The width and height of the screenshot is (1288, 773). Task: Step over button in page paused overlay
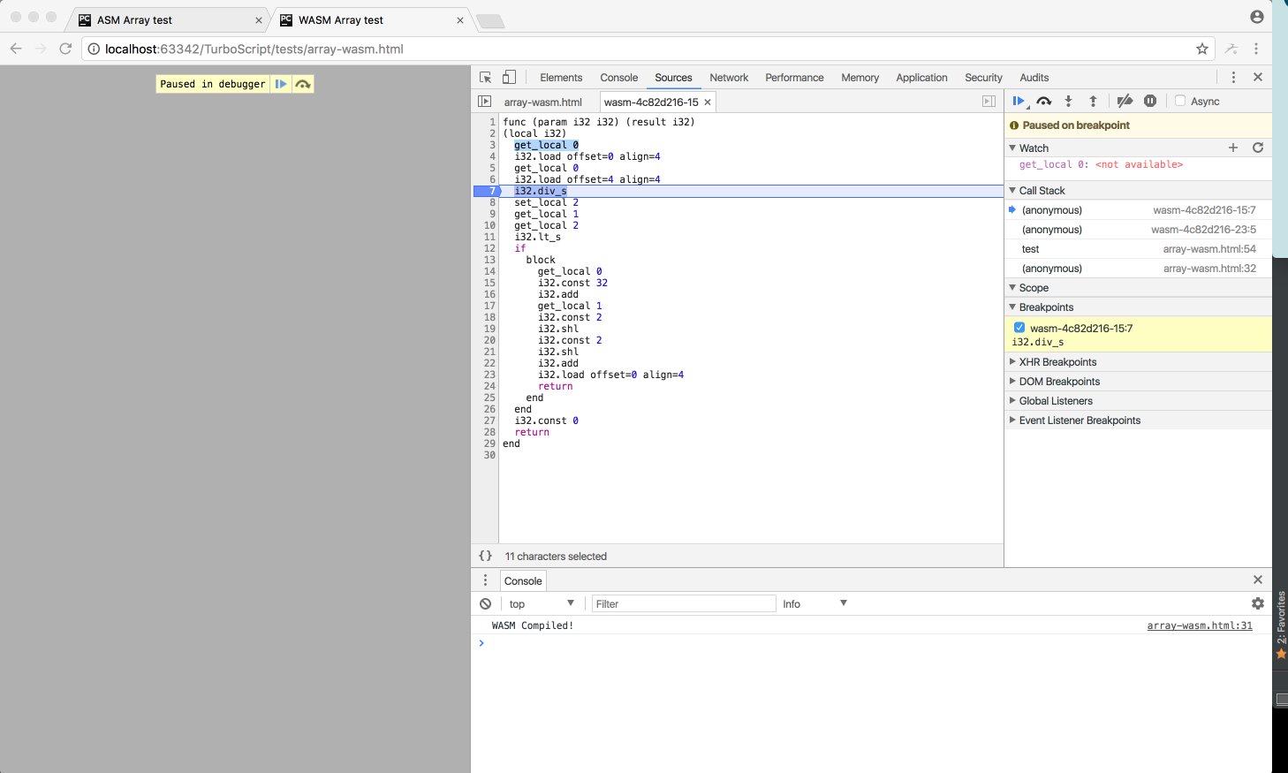click(x=303, y=84)
